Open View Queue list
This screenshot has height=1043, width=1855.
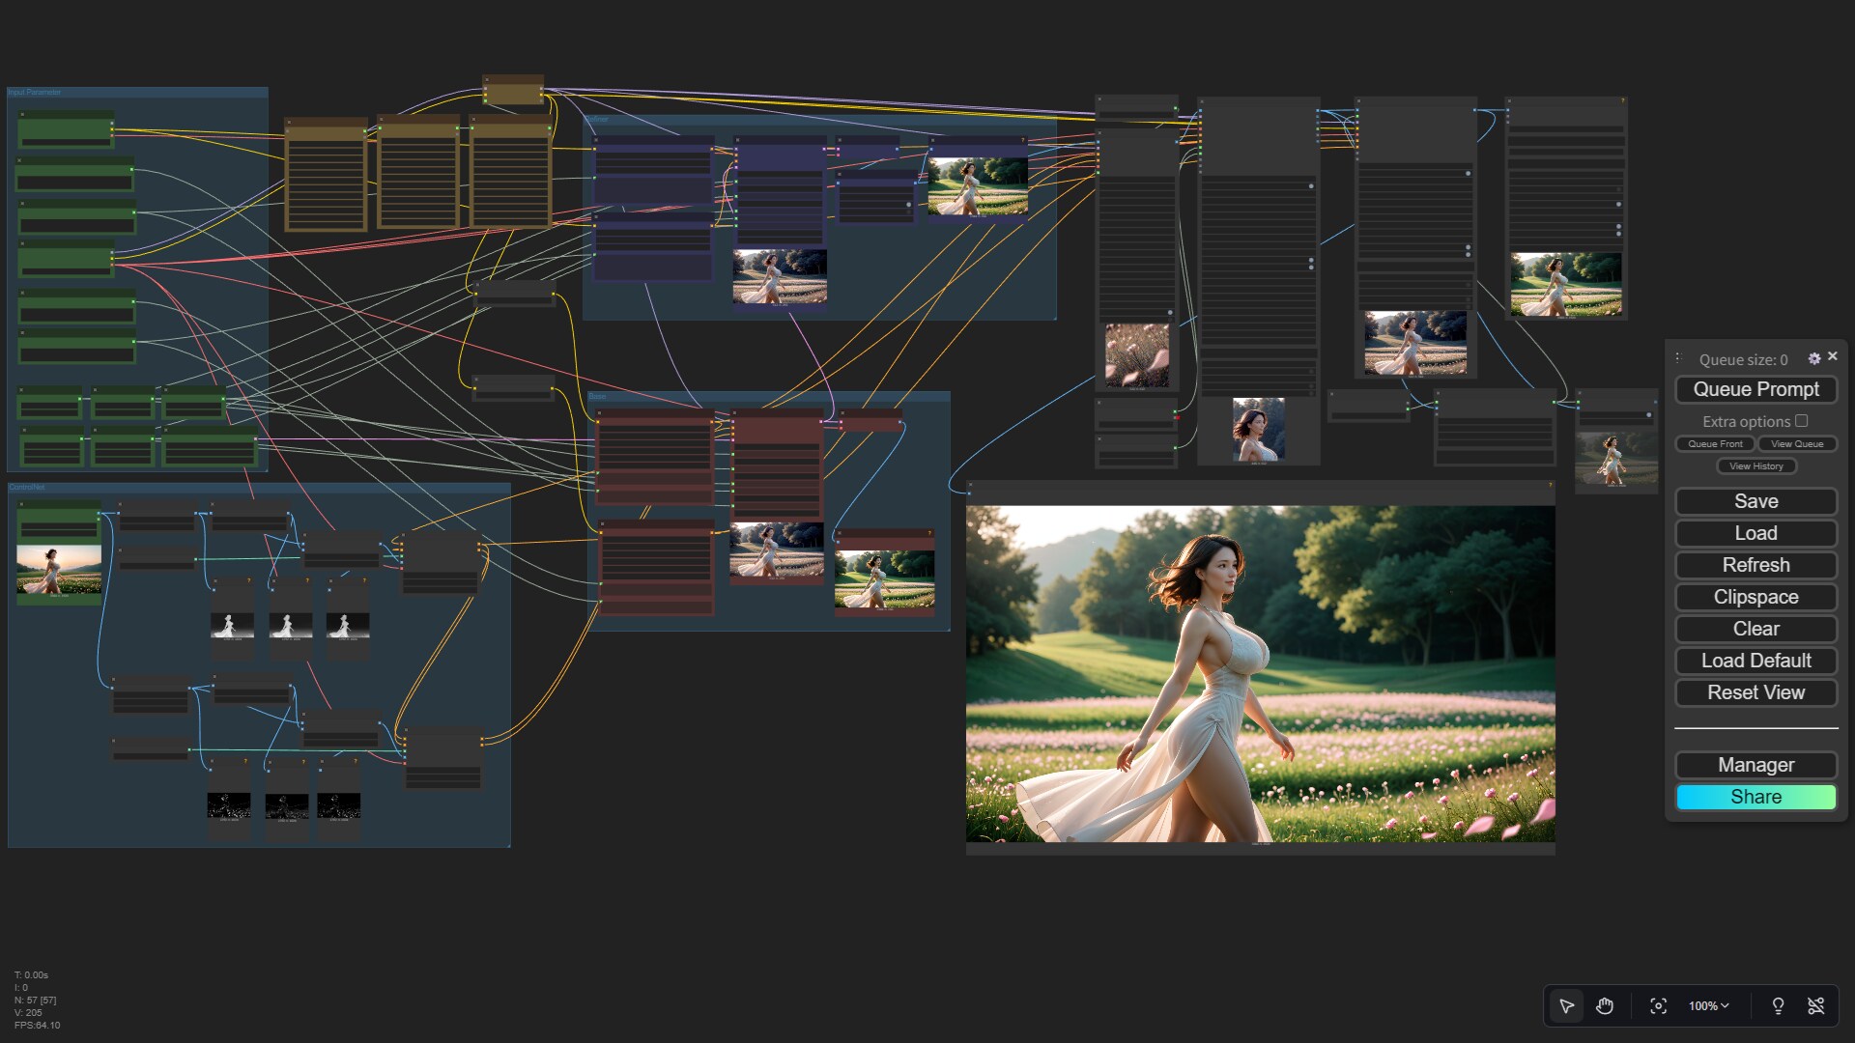(1797, 444)
